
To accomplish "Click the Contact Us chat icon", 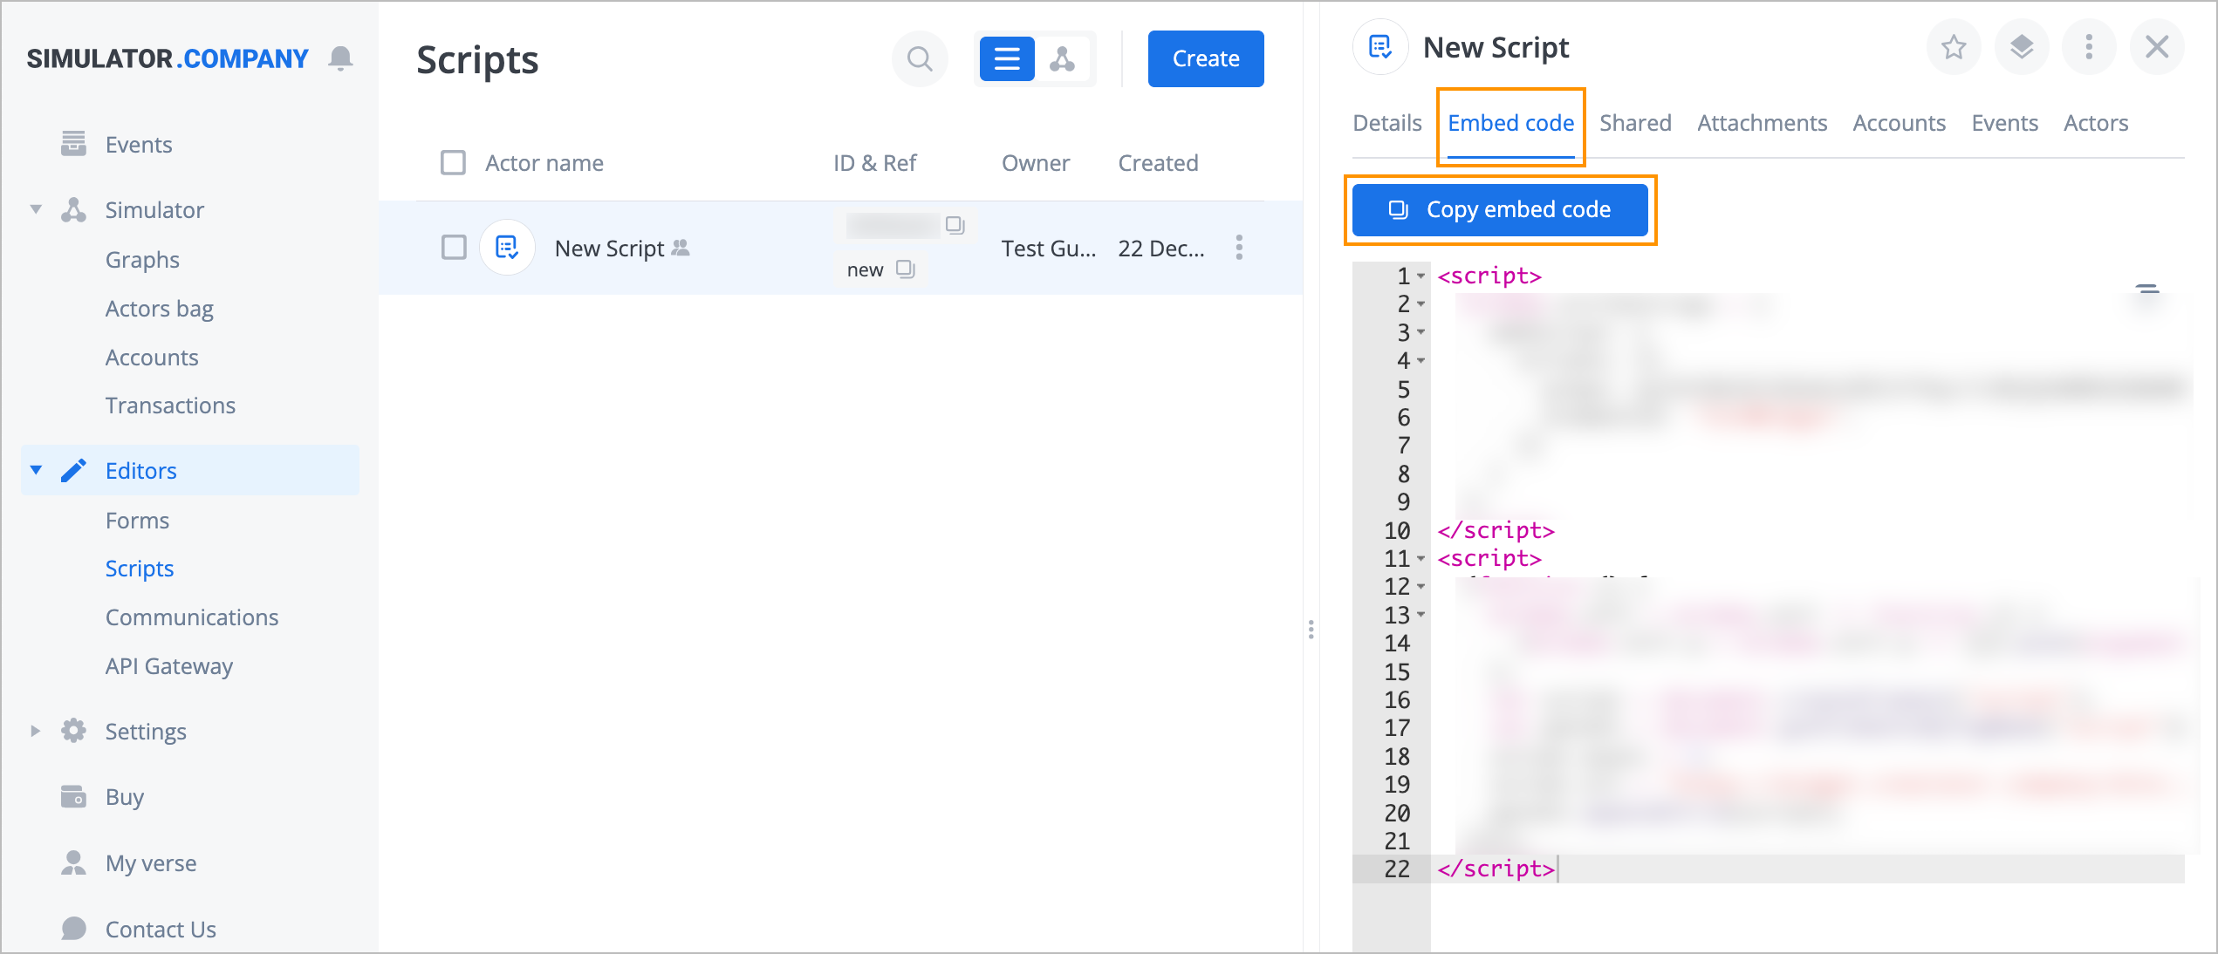I will [73, 929].
